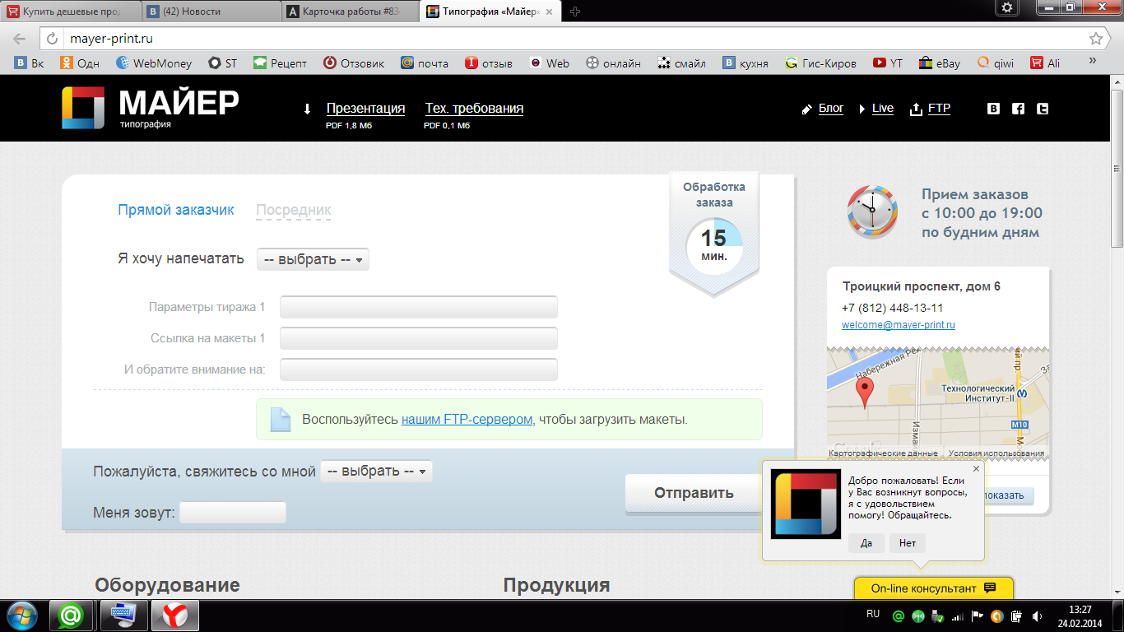Screen dimensions: 1124x632
Task: Click the Отправить button
Action: coord(694,493)
